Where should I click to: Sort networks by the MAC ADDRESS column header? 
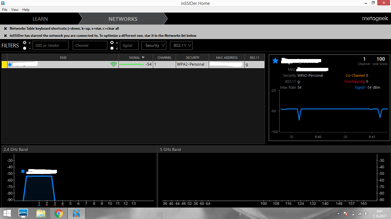pos(227,57)
